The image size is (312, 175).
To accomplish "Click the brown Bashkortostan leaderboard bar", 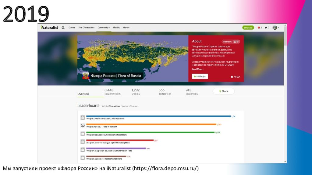I will [106, 156].
